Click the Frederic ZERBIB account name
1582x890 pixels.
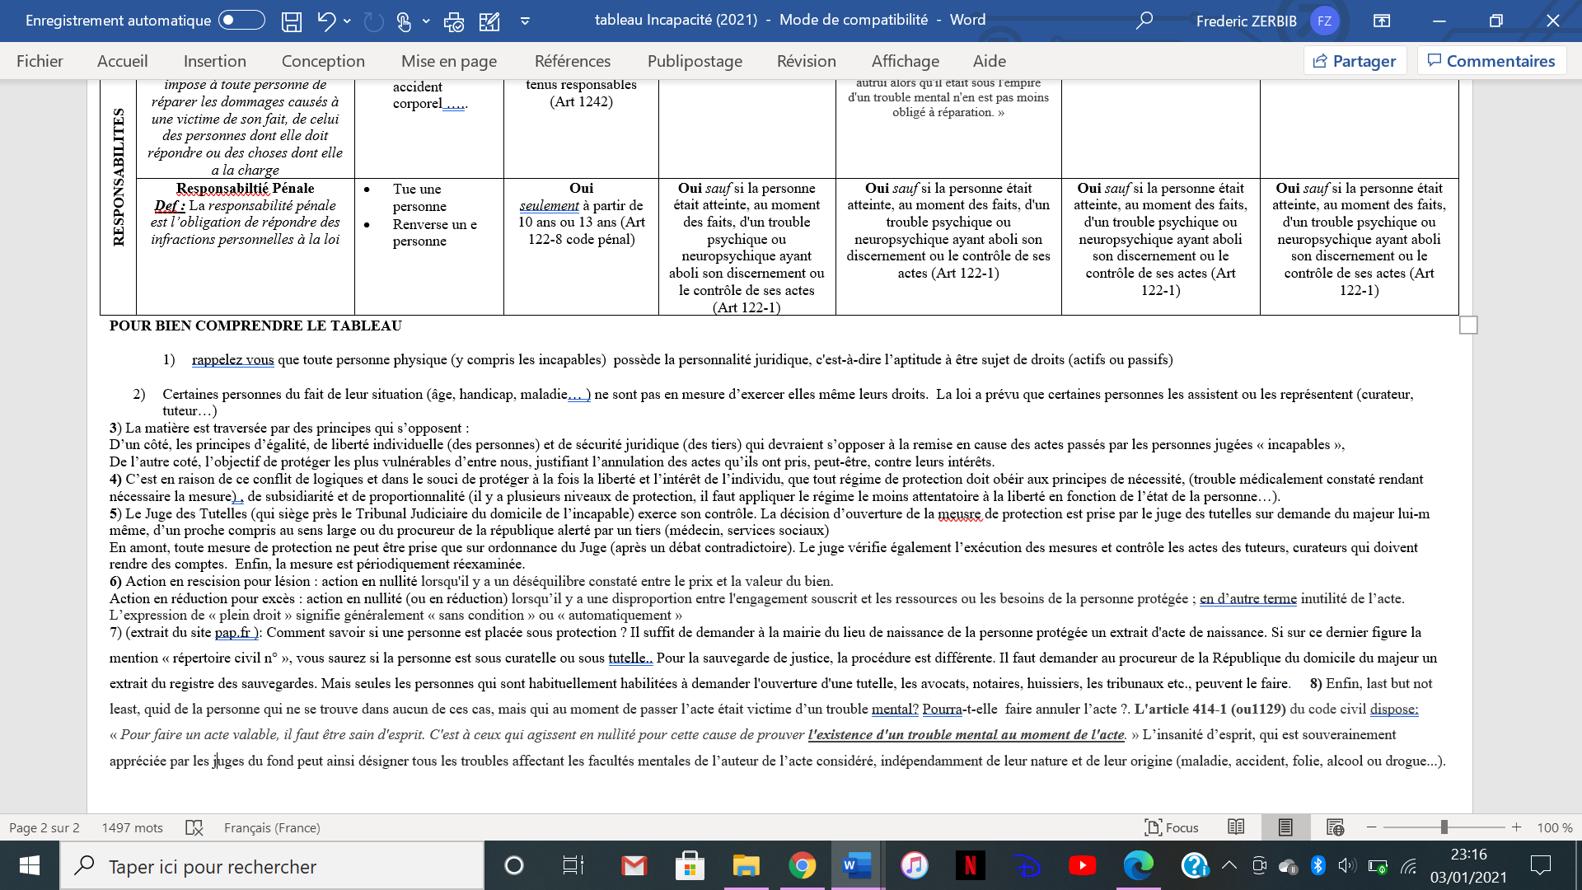tap(1246, 21)
